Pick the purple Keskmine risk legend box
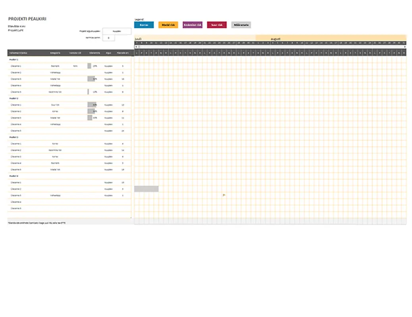Viewport: 412px width, 317px height. click(x=193, y=25)
